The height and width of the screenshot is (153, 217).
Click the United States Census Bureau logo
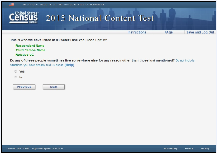point(24,18)
